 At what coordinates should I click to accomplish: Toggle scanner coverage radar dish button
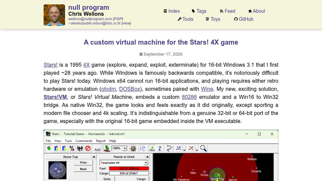107,148
